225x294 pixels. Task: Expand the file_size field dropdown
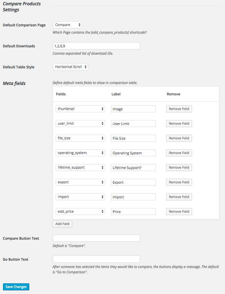pos(80,138)
